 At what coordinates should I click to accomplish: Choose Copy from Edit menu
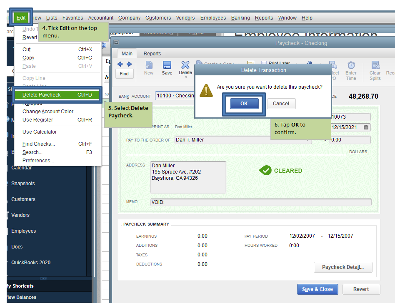57,57
